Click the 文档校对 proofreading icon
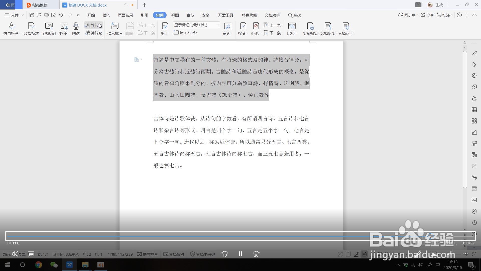 tap(31, 26)
